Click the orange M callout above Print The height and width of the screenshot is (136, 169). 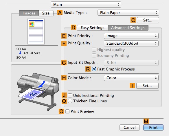click(146, 121)
